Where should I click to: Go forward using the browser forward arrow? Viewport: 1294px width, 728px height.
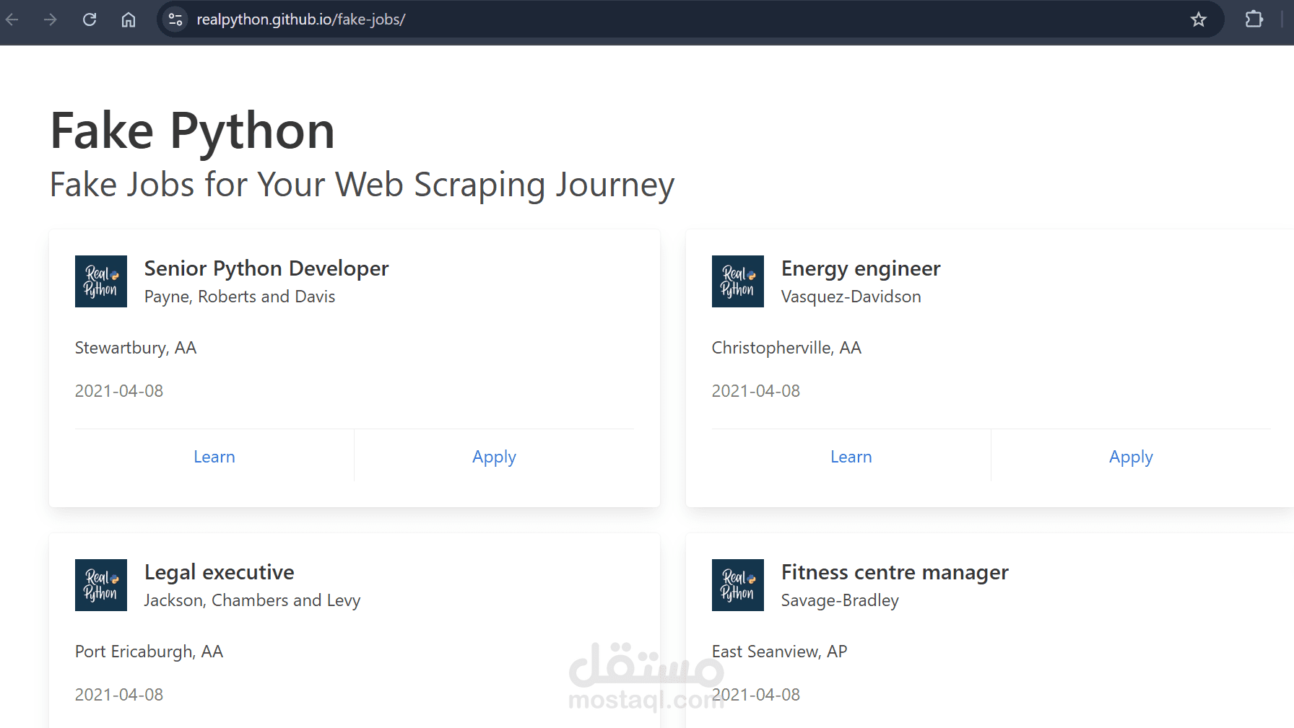pyautogui.click(x=50, y=19)
